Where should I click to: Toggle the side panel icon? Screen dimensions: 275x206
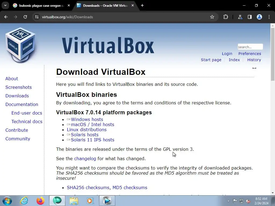point(249,17)
